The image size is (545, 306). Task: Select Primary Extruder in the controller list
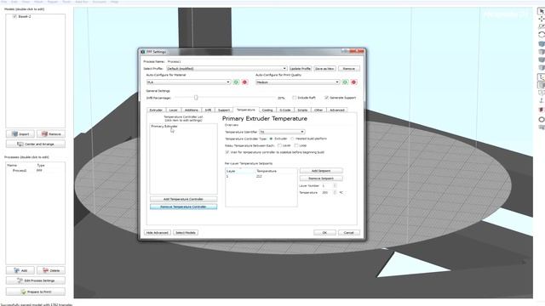tap(164, 127)
